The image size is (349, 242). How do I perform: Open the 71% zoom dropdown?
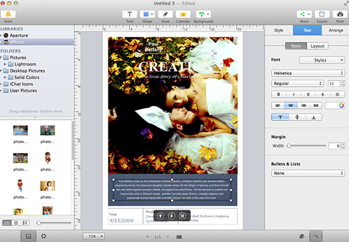[93, 236]
